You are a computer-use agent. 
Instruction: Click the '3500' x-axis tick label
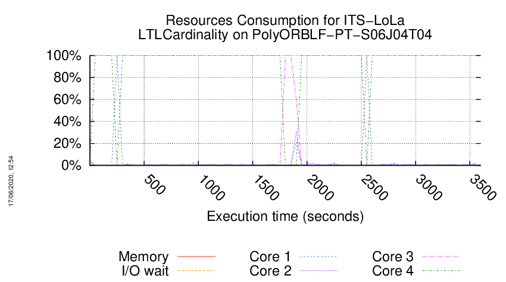point(483,188)
